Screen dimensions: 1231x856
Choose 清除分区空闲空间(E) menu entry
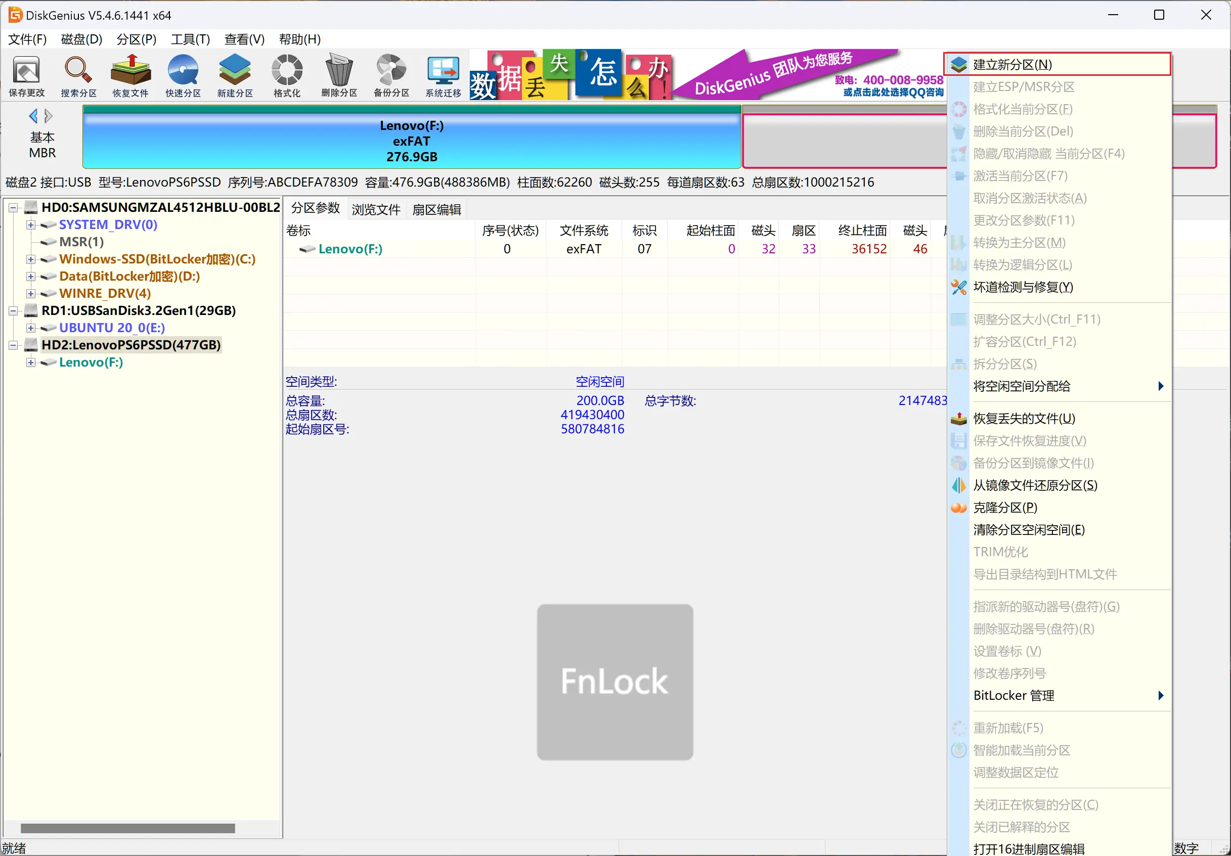(1059, 529)
